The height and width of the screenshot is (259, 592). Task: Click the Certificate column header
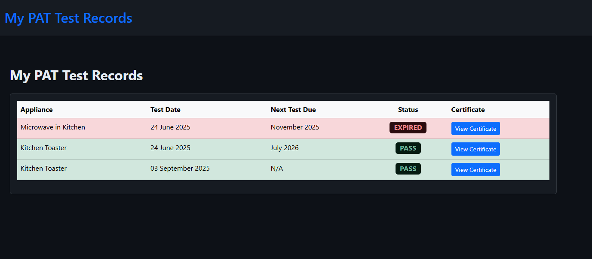click(468, 109)
